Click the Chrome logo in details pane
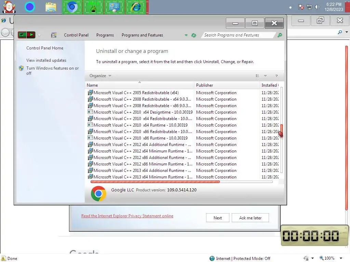This screenshot has width=350, height=262. (98, 193)
